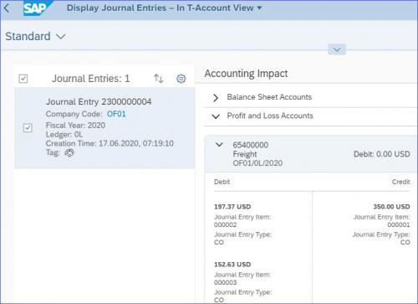Click the Debit: 0.00 USD balance
The width and height of the screenshot is (418, 304).
382,154
